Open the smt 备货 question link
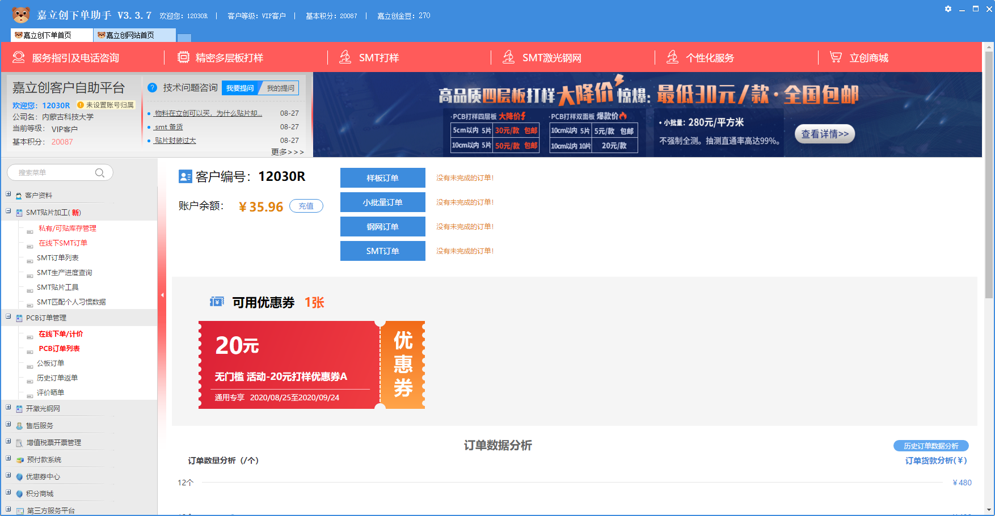This screenshot has height=516, width=995. point(168,127)
